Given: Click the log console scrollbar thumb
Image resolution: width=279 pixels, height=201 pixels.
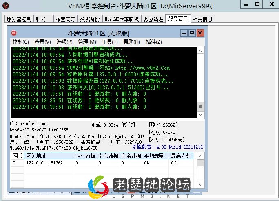Looking at the screenshot, I should pos(201,107).
